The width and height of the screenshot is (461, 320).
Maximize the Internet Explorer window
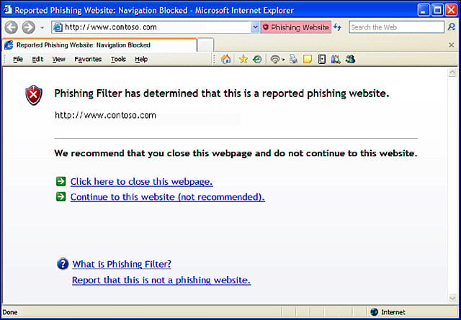click(x=437, y=10)
